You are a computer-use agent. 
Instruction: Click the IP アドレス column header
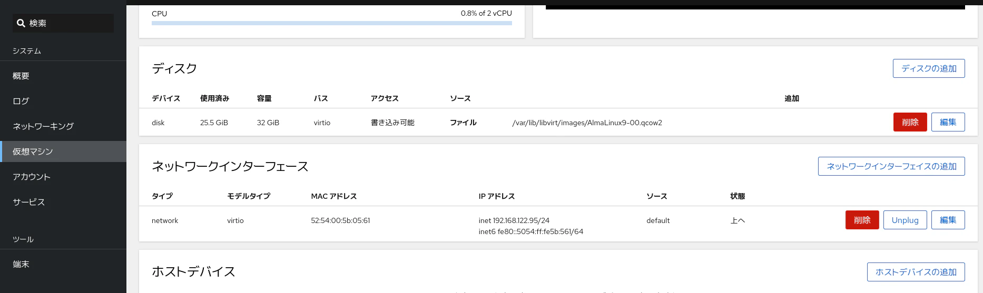496,196
